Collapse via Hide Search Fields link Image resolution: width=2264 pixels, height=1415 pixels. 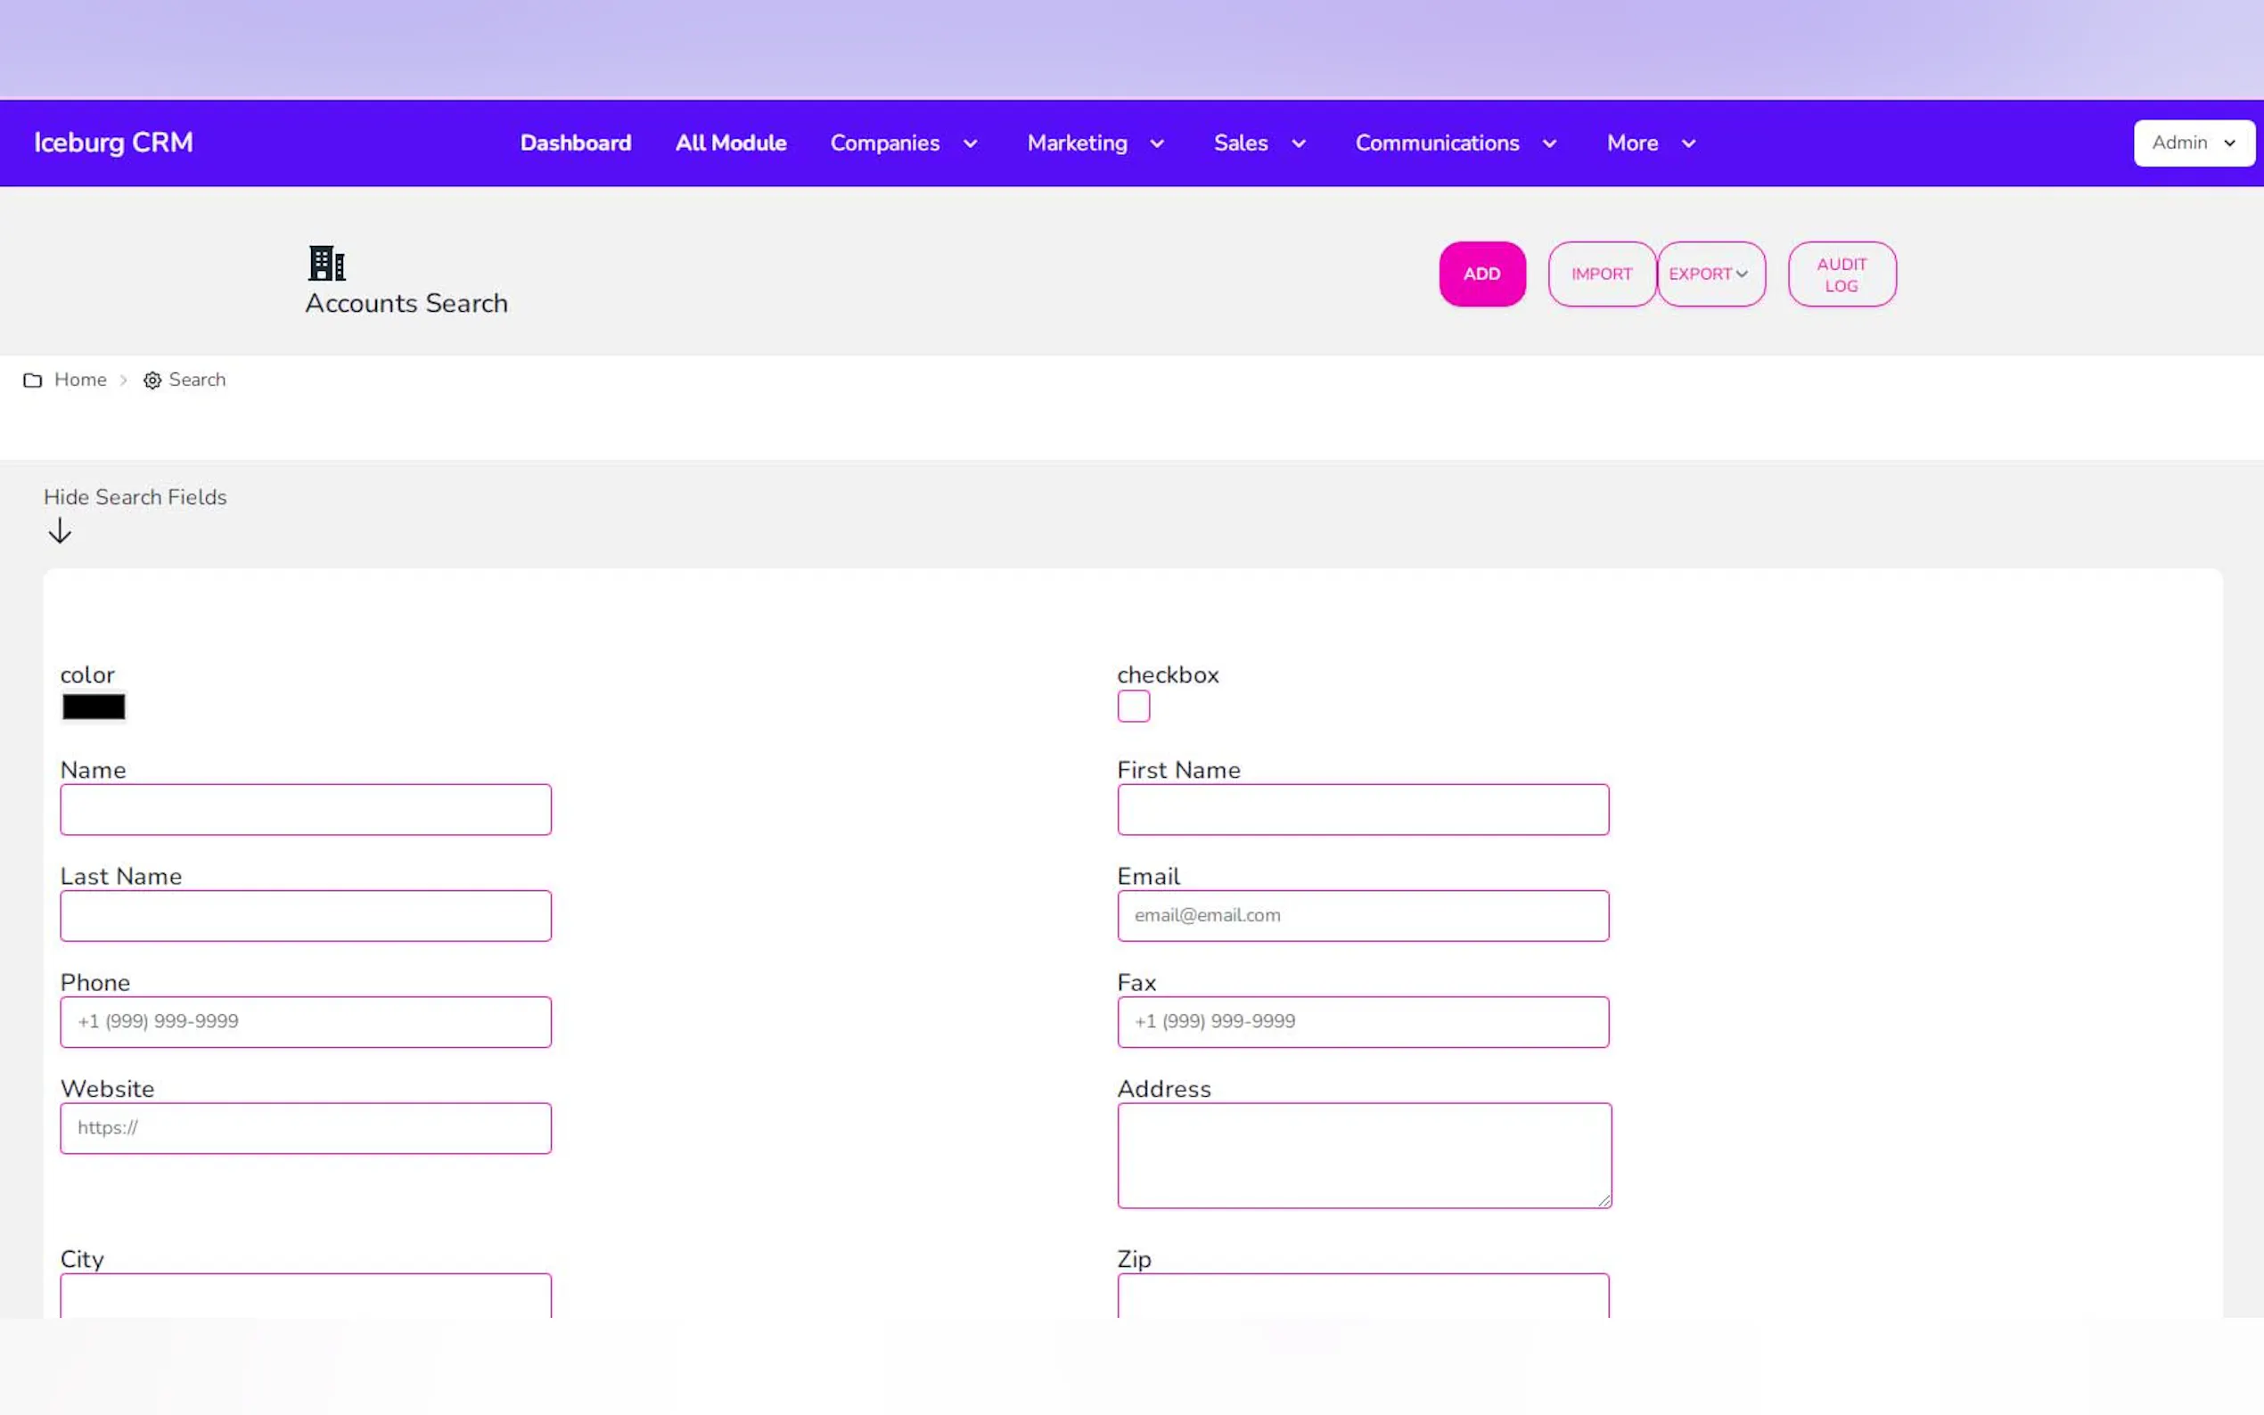coord(135,497)
